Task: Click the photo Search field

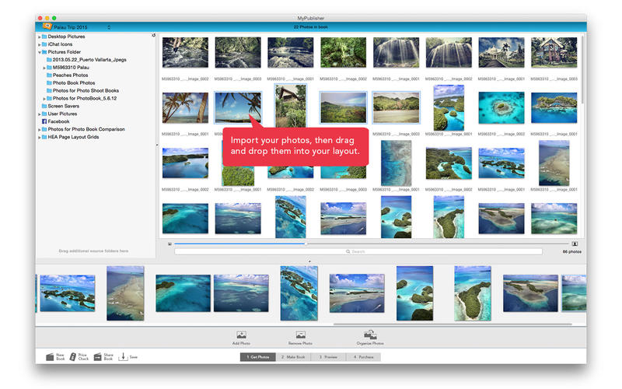Action: [358, 251]
